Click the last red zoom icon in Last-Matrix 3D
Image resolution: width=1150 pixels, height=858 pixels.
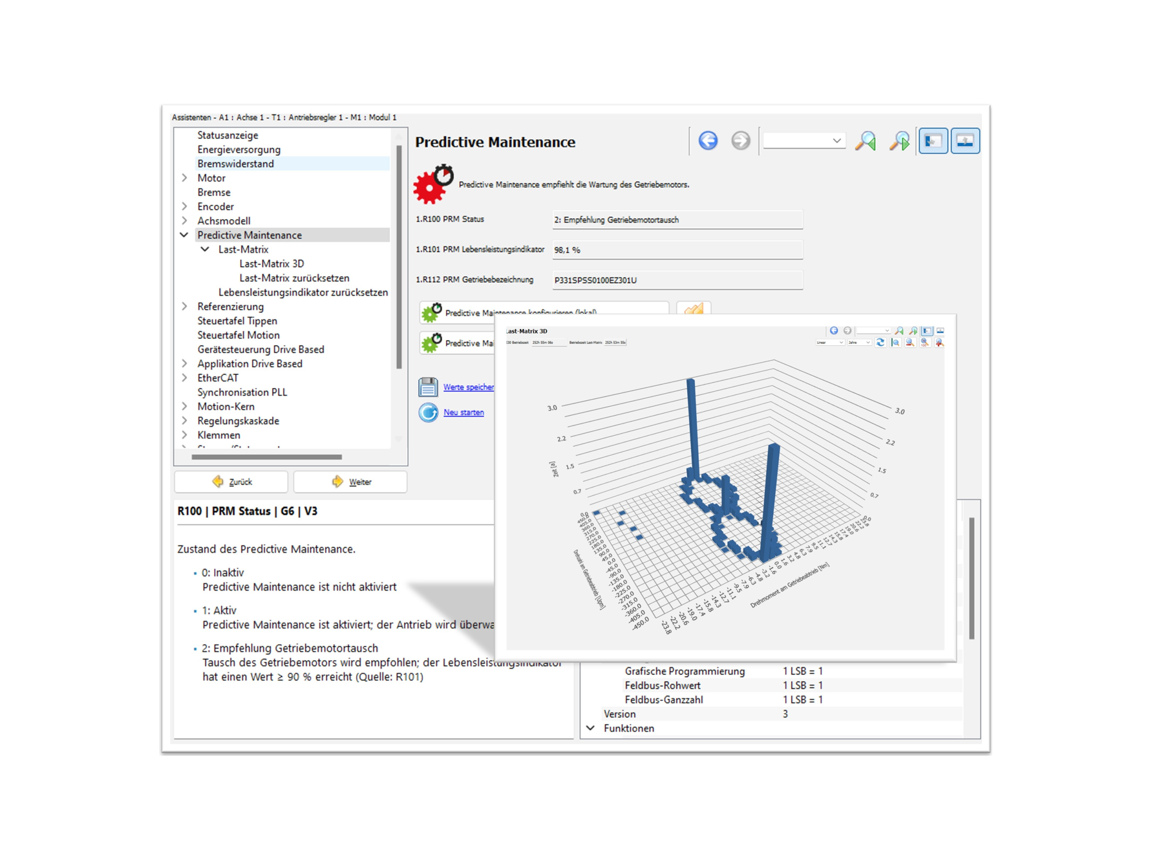tap(939, 343)
